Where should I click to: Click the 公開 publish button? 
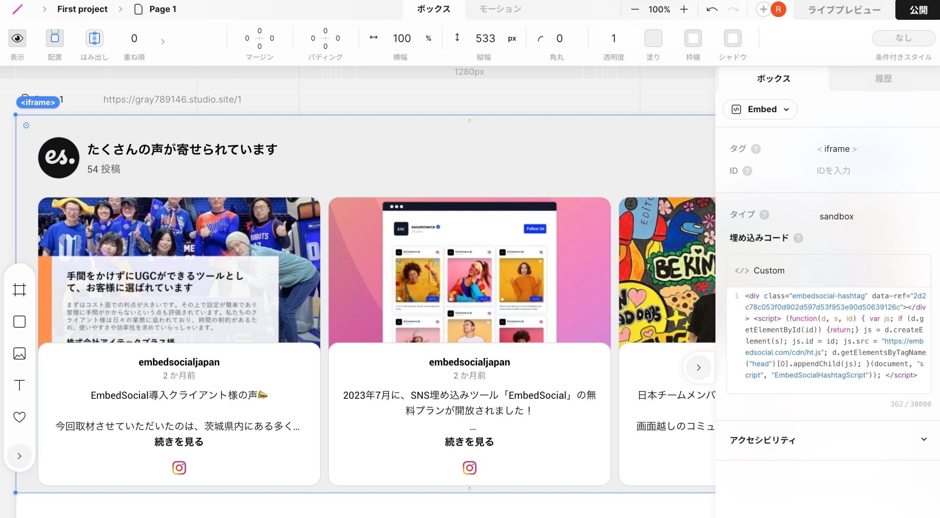tap(918, 10)
